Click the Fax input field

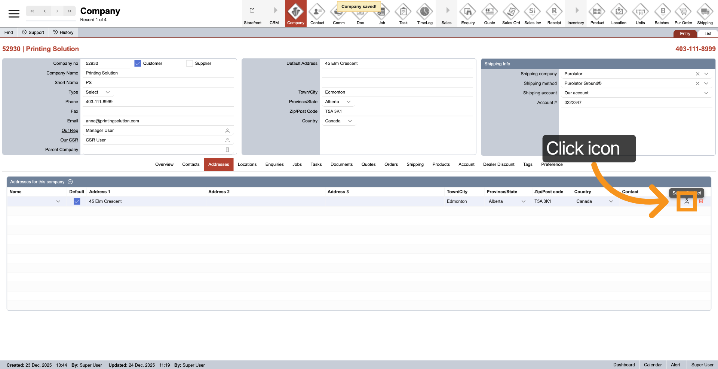157,112
